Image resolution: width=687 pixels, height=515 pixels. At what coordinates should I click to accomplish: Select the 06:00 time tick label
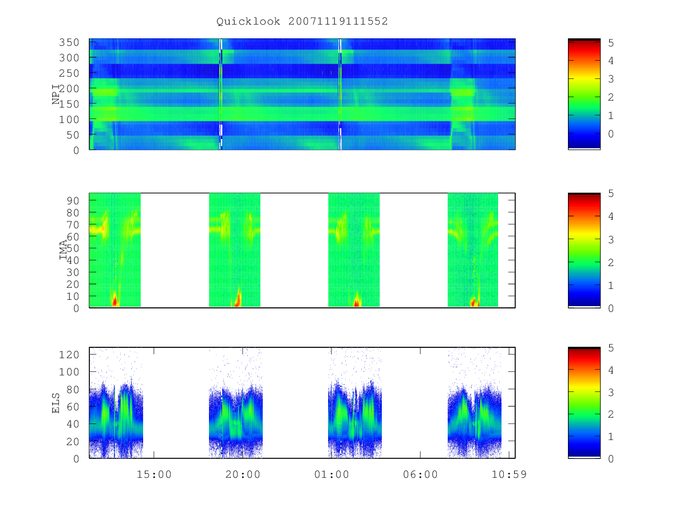[x=420, y=474]
